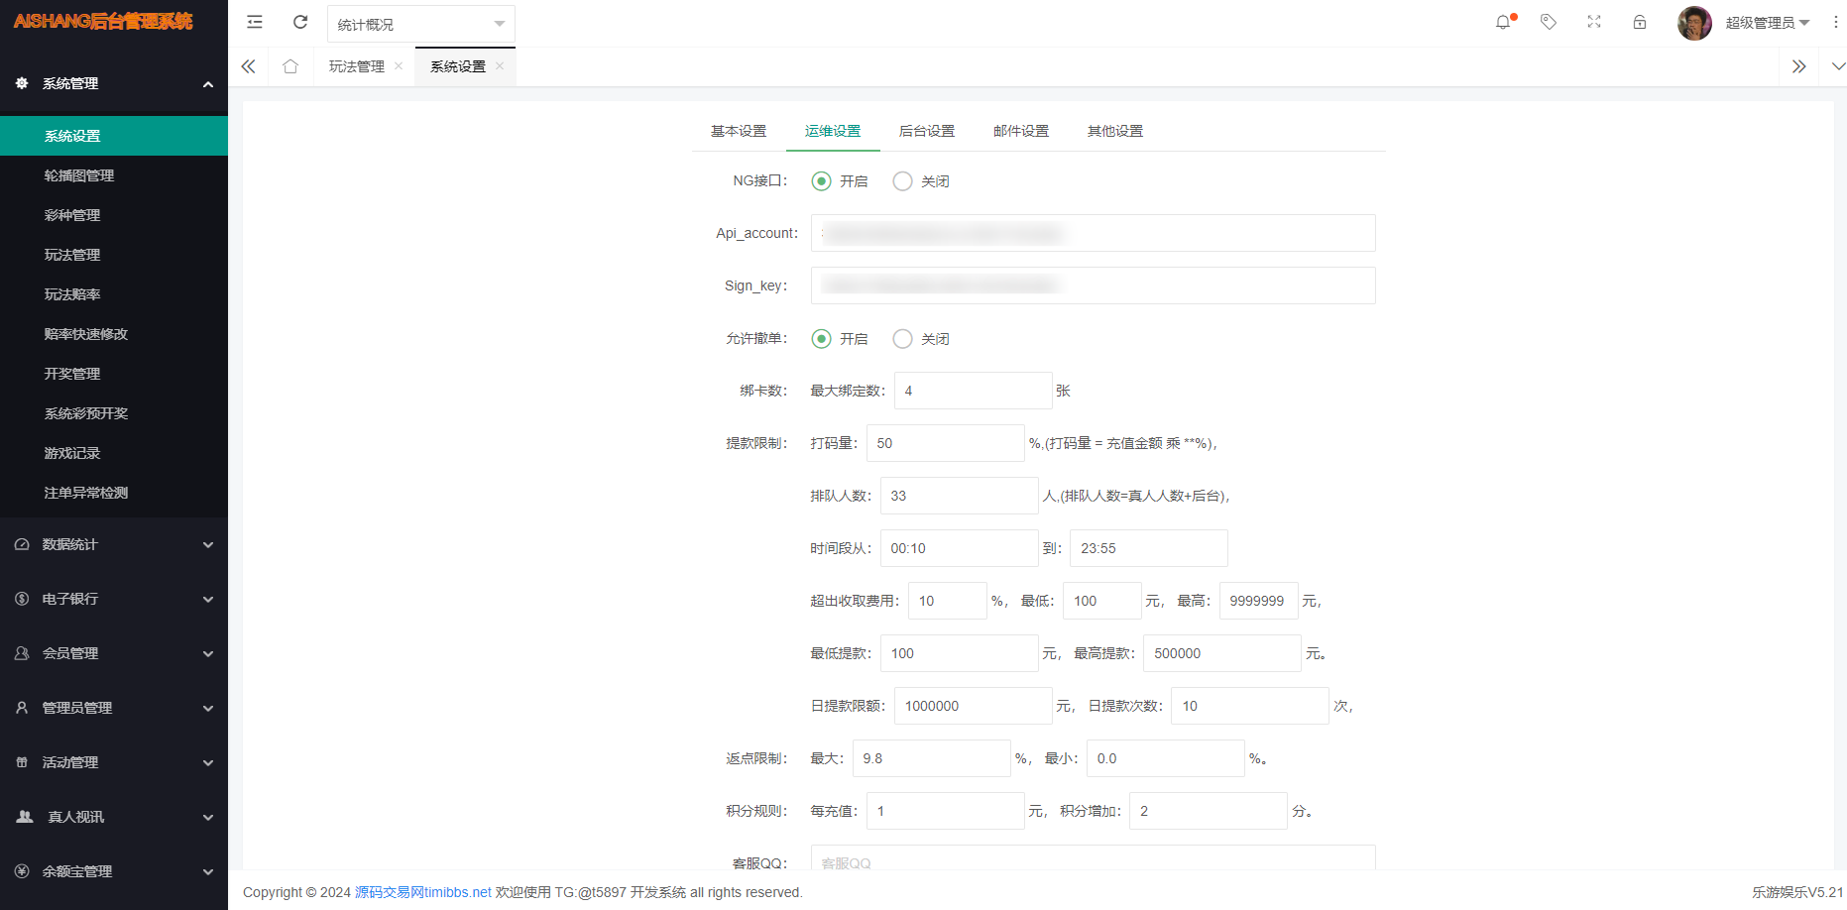Open the 基本设置 tab
Screen dimensions: 1847x910
click(738, 130)
